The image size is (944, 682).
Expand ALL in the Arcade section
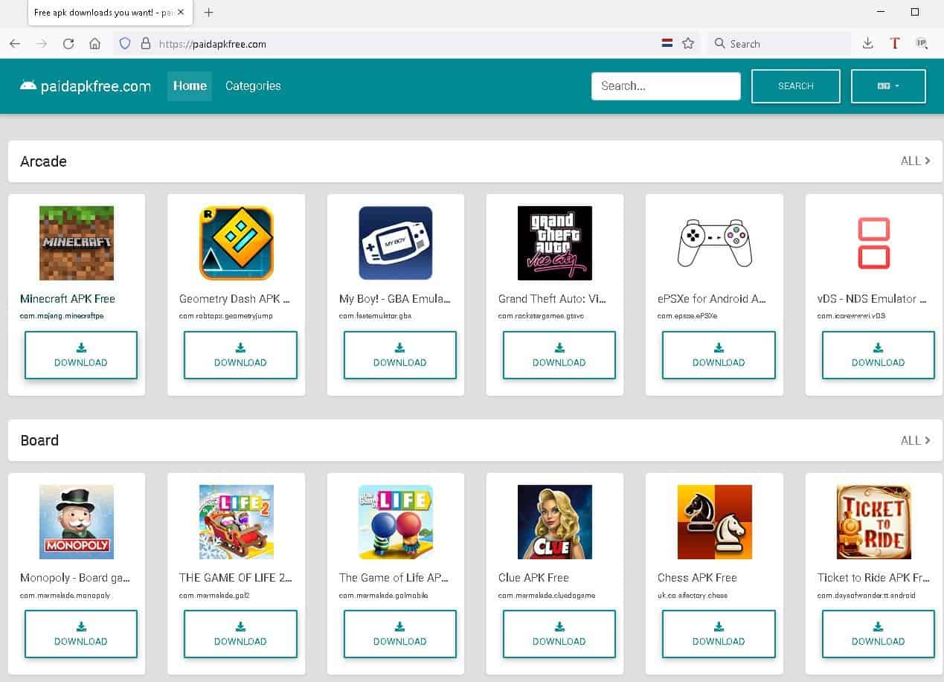click(915, 161)
